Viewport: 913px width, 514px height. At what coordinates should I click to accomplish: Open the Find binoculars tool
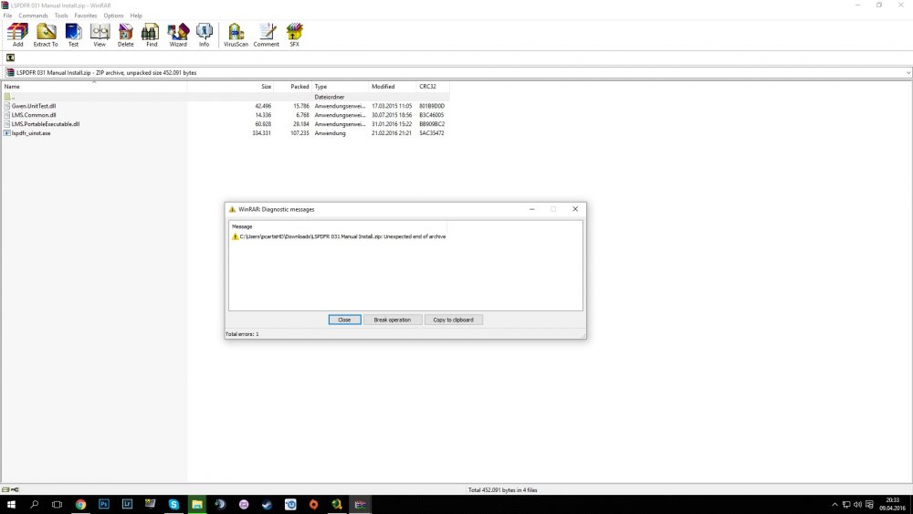[x=151, y=35]
